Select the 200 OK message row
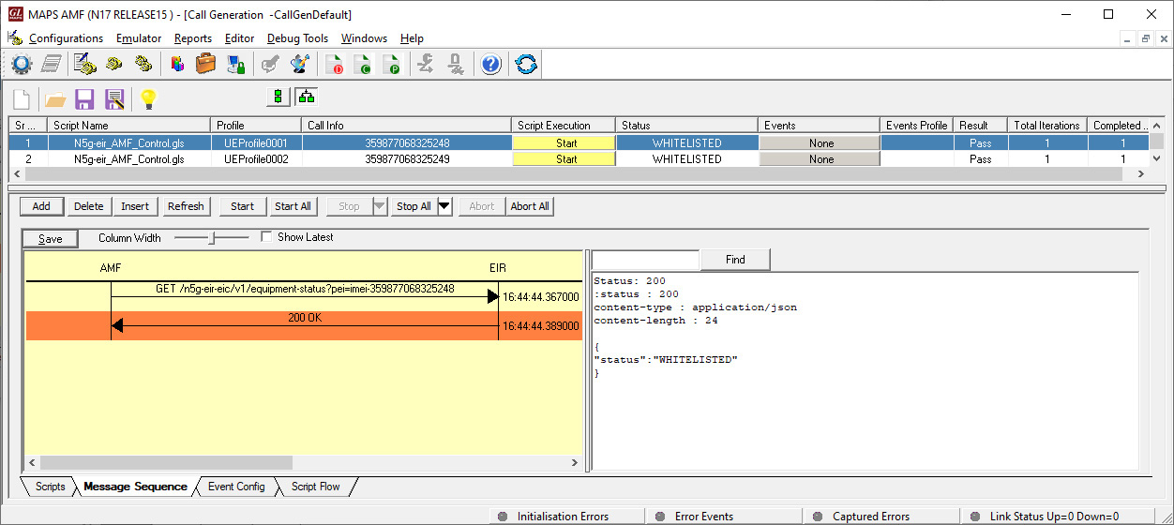This screenshot has width=1174, height=525. pos(304,325)
